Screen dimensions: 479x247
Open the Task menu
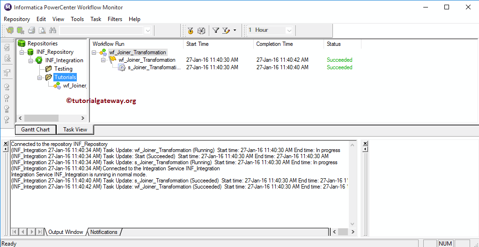tap(96, 19)
